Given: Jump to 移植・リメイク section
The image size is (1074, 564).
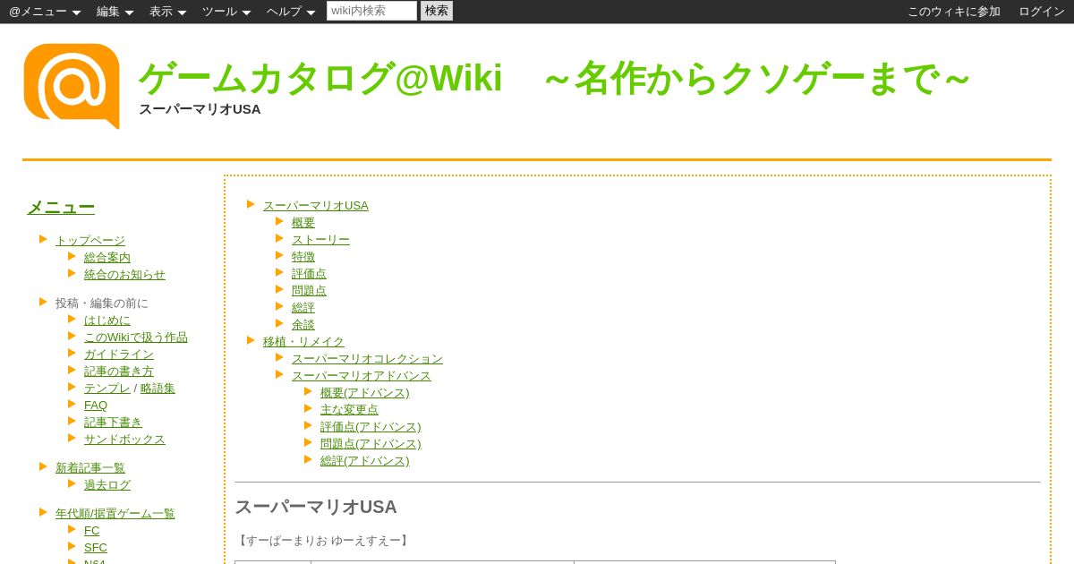Looking at the screenshot, I should [x=303, y=341].
